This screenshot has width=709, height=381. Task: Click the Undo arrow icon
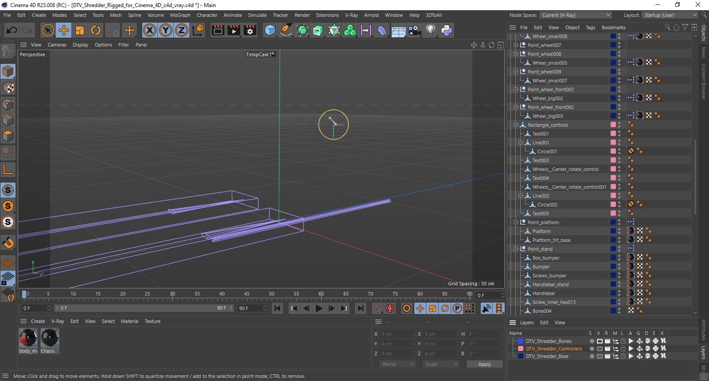tap(12, 30)
